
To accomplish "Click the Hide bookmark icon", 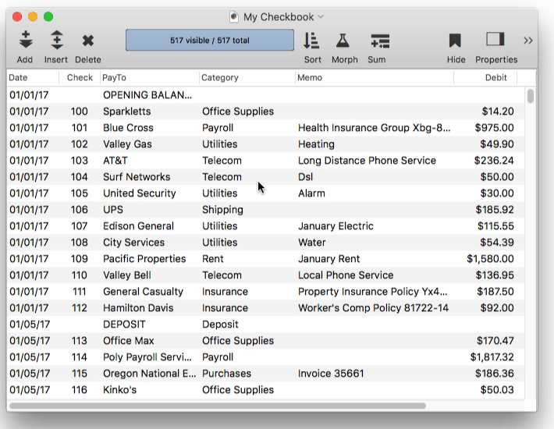I will coord(455,41).
